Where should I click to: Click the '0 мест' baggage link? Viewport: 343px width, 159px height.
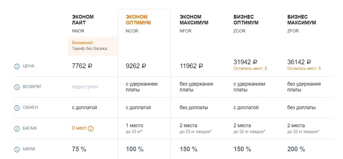(x=79, y=128)
